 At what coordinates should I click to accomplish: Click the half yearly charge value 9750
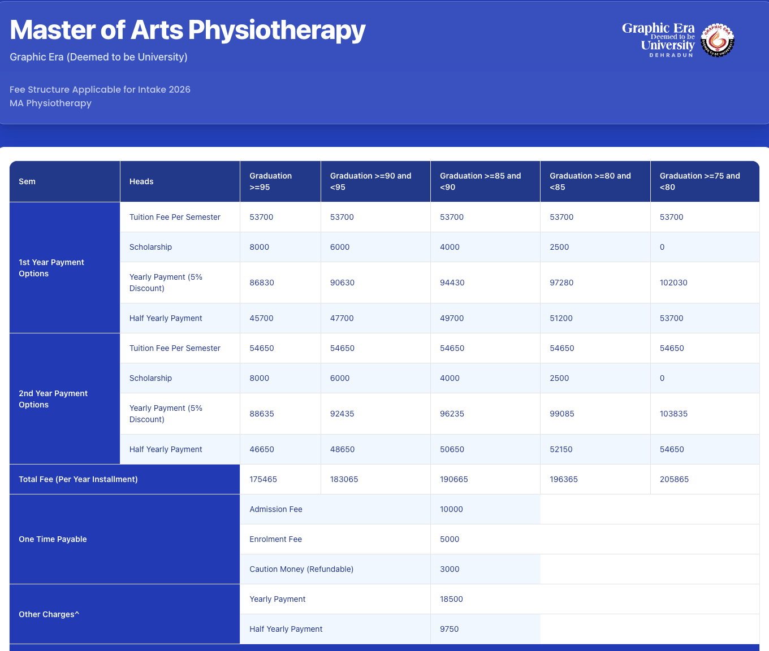point(450,629)
